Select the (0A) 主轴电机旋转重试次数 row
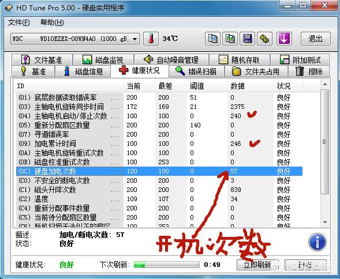This screenshot has height=279, width=340. coord(159,153)
